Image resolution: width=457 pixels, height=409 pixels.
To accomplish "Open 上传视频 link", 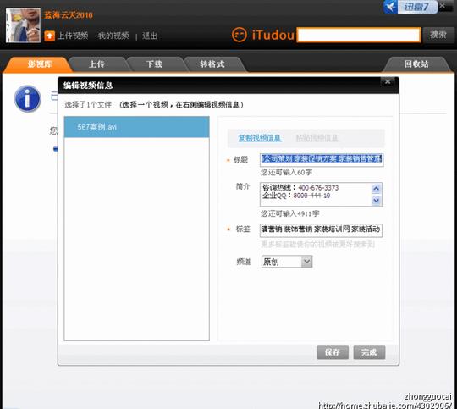I will pyautogui.click(x=73, y=36).
